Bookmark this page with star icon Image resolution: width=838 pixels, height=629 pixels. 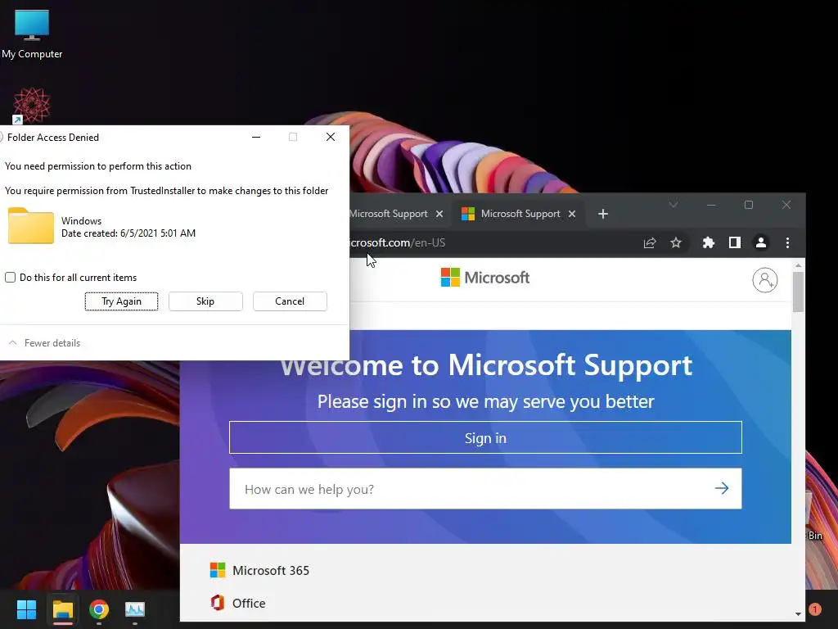pos(676,242)
